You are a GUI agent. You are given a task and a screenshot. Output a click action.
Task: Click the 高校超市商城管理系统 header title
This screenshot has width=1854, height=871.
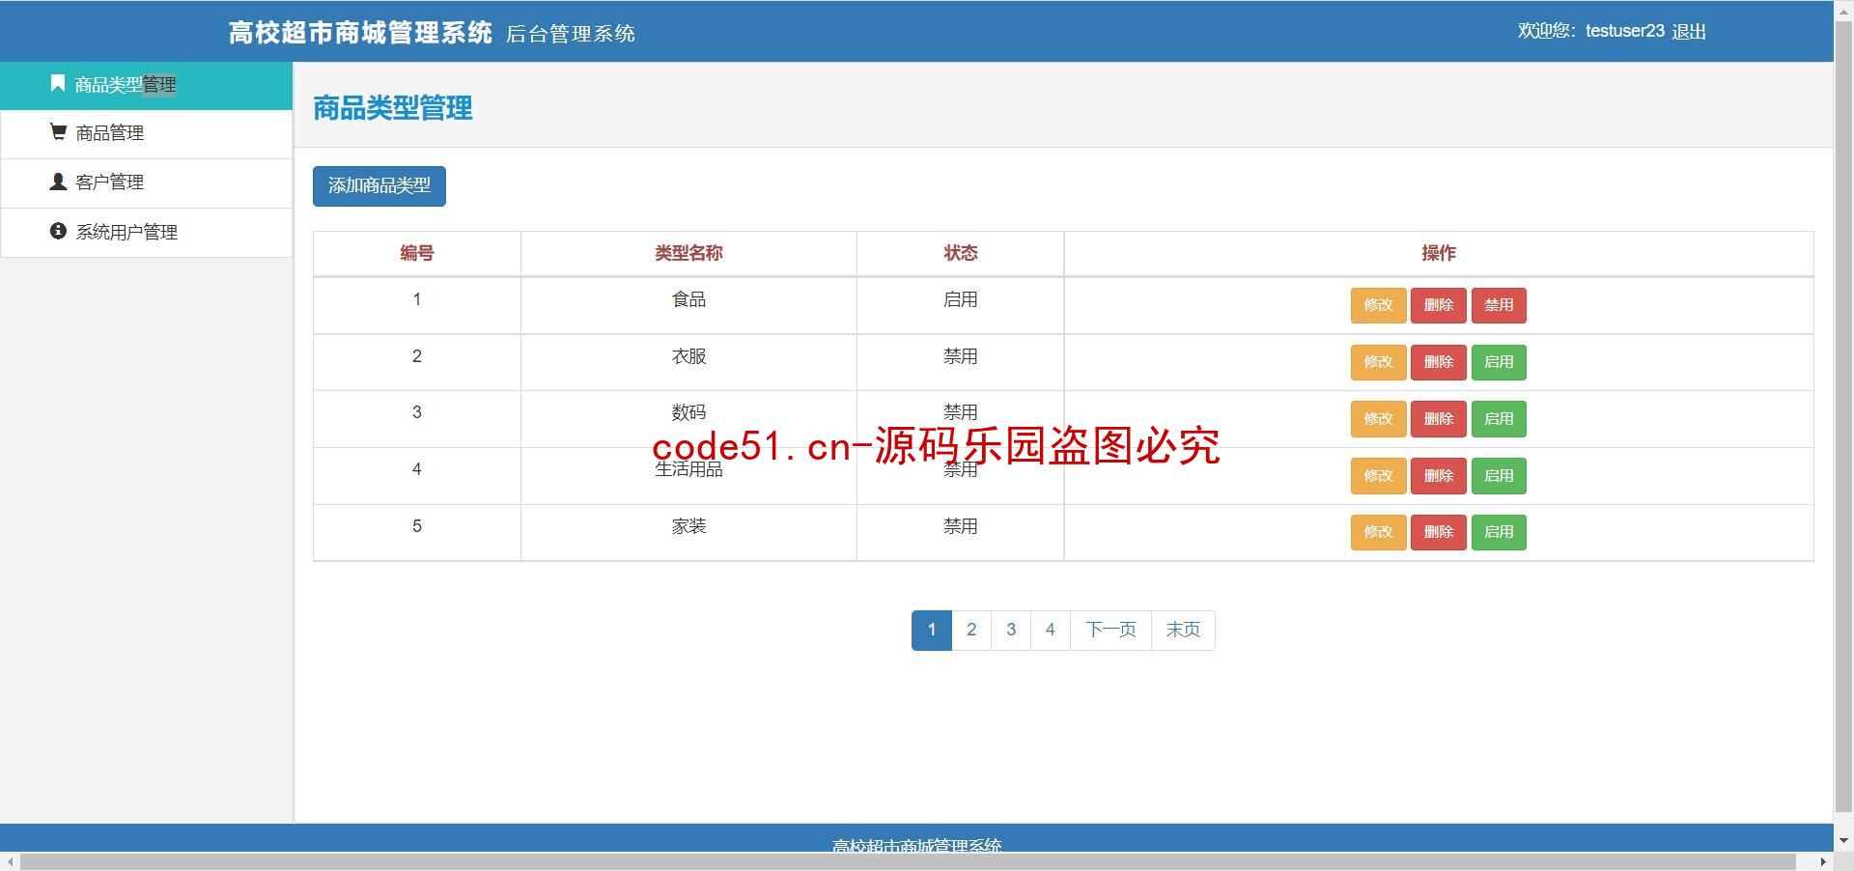360,33
